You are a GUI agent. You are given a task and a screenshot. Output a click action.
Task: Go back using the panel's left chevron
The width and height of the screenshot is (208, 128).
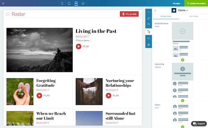click(155, 10)
